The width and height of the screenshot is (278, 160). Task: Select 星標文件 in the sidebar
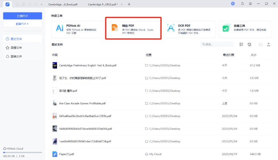point(23,48)
